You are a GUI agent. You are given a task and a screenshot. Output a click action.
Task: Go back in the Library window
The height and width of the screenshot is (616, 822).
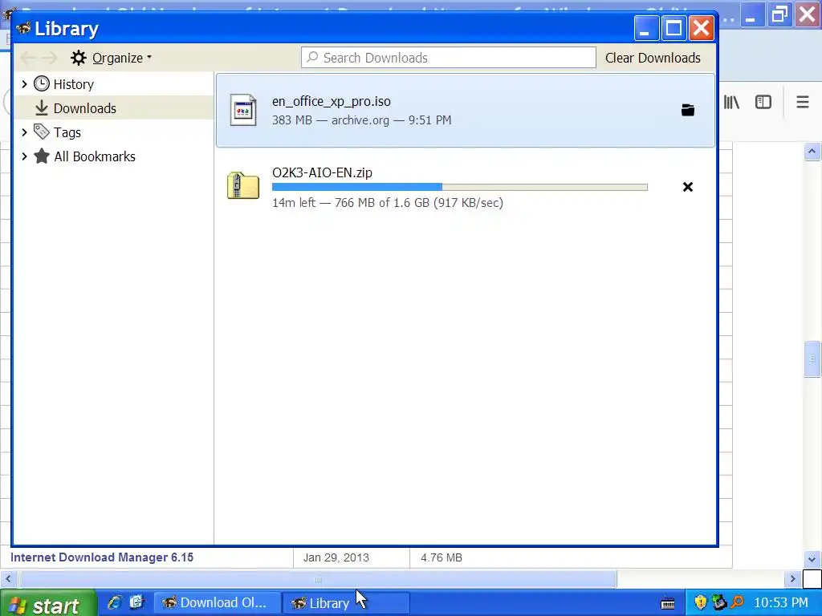coord(28,58)
